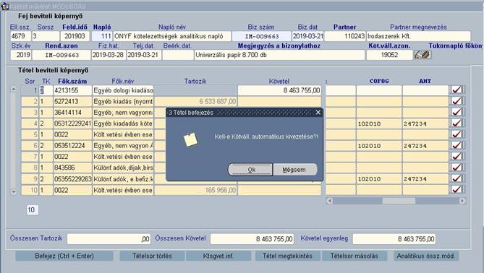
Task: Click Befejez (Ctrl + Enter) button
Action: click(64, 256)
